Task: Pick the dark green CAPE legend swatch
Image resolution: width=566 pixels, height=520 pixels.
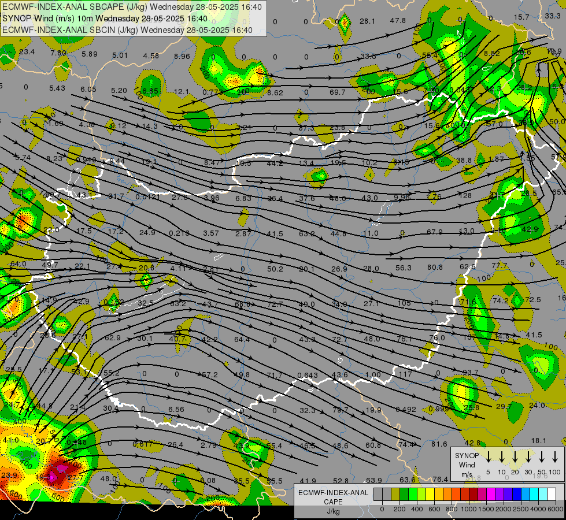Action: pos(404,494)
